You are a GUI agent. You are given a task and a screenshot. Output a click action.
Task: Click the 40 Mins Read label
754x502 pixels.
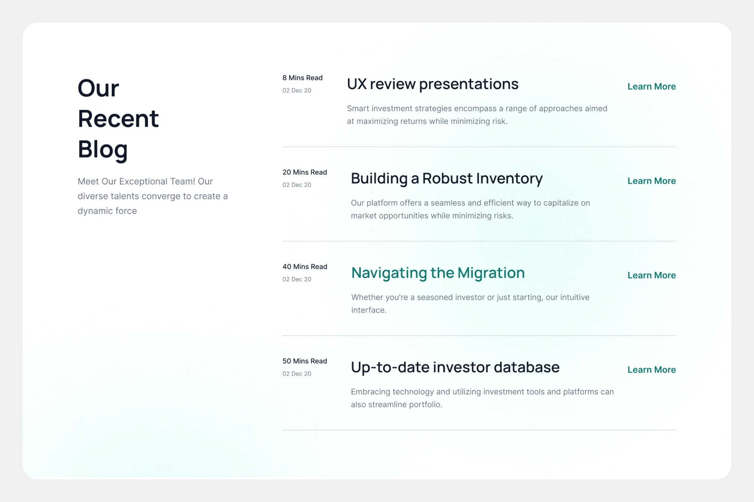pos(305,267)
